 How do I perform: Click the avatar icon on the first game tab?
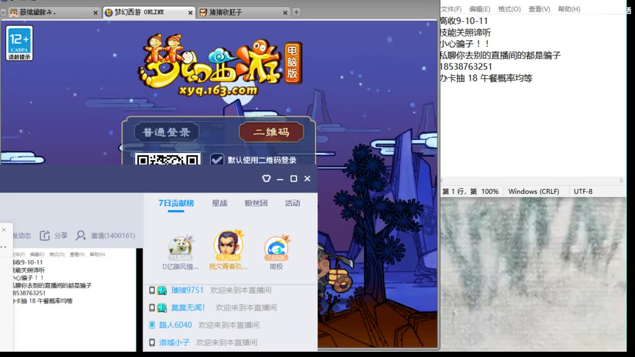click(14, 12)
